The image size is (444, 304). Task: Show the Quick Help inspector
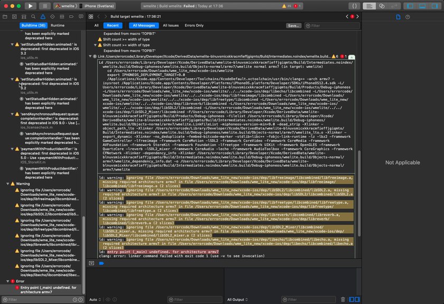[x=408, y=17]
